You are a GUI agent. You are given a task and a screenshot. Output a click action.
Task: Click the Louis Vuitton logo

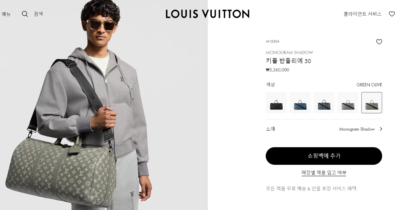[207, 14]
